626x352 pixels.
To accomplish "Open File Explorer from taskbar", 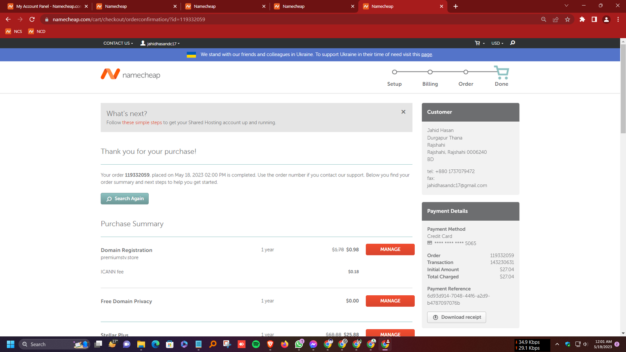I will pyautogui.click(x=141, y=344).
